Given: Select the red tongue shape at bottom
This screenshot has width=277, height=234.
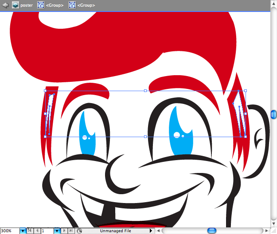Looking at the screenshot, I should pos(132,226).
